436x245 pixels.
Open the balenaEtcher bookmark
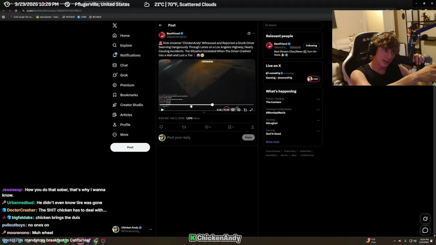click(x=48, y=17)
